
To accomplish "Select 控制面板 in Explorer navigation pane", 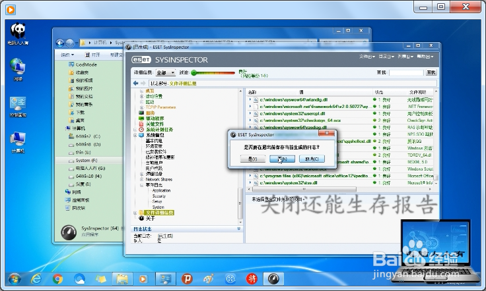I will (x=79, y=200).
